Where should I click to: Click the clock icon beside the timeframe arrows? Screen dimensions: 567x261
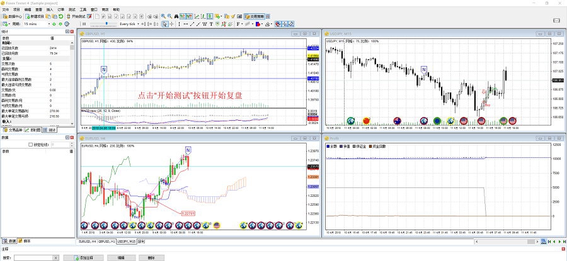[x=67, y=24]
